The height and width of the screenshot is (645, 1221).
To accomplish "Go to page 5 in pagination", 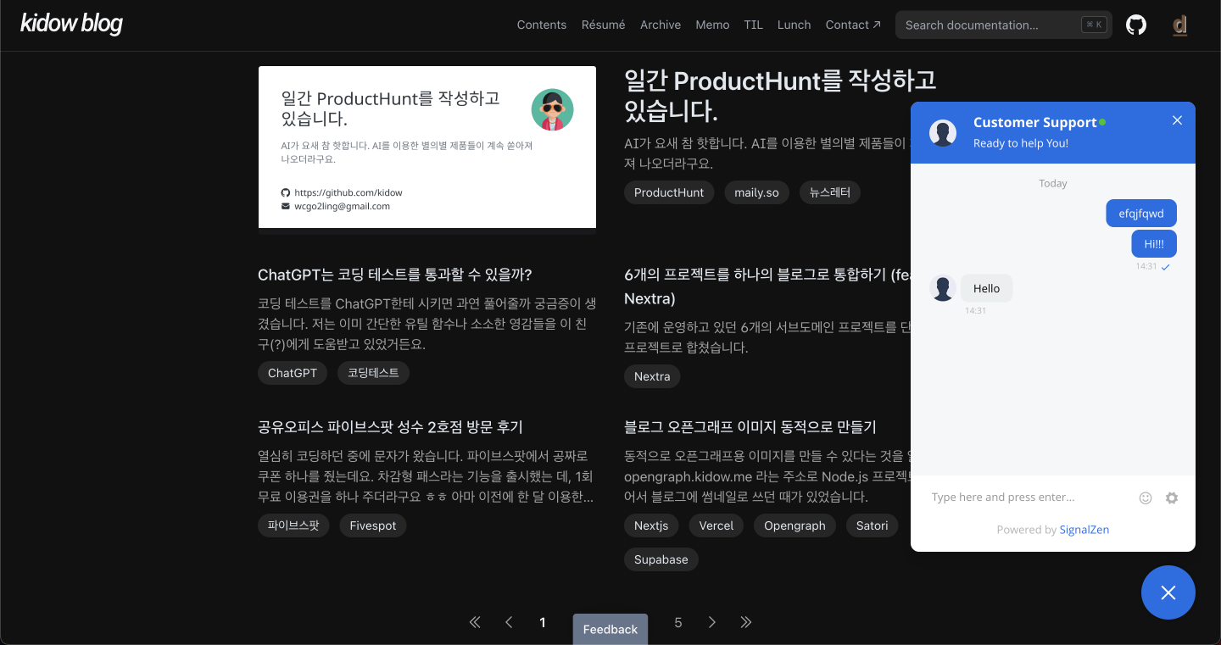I will click(678, 622).
